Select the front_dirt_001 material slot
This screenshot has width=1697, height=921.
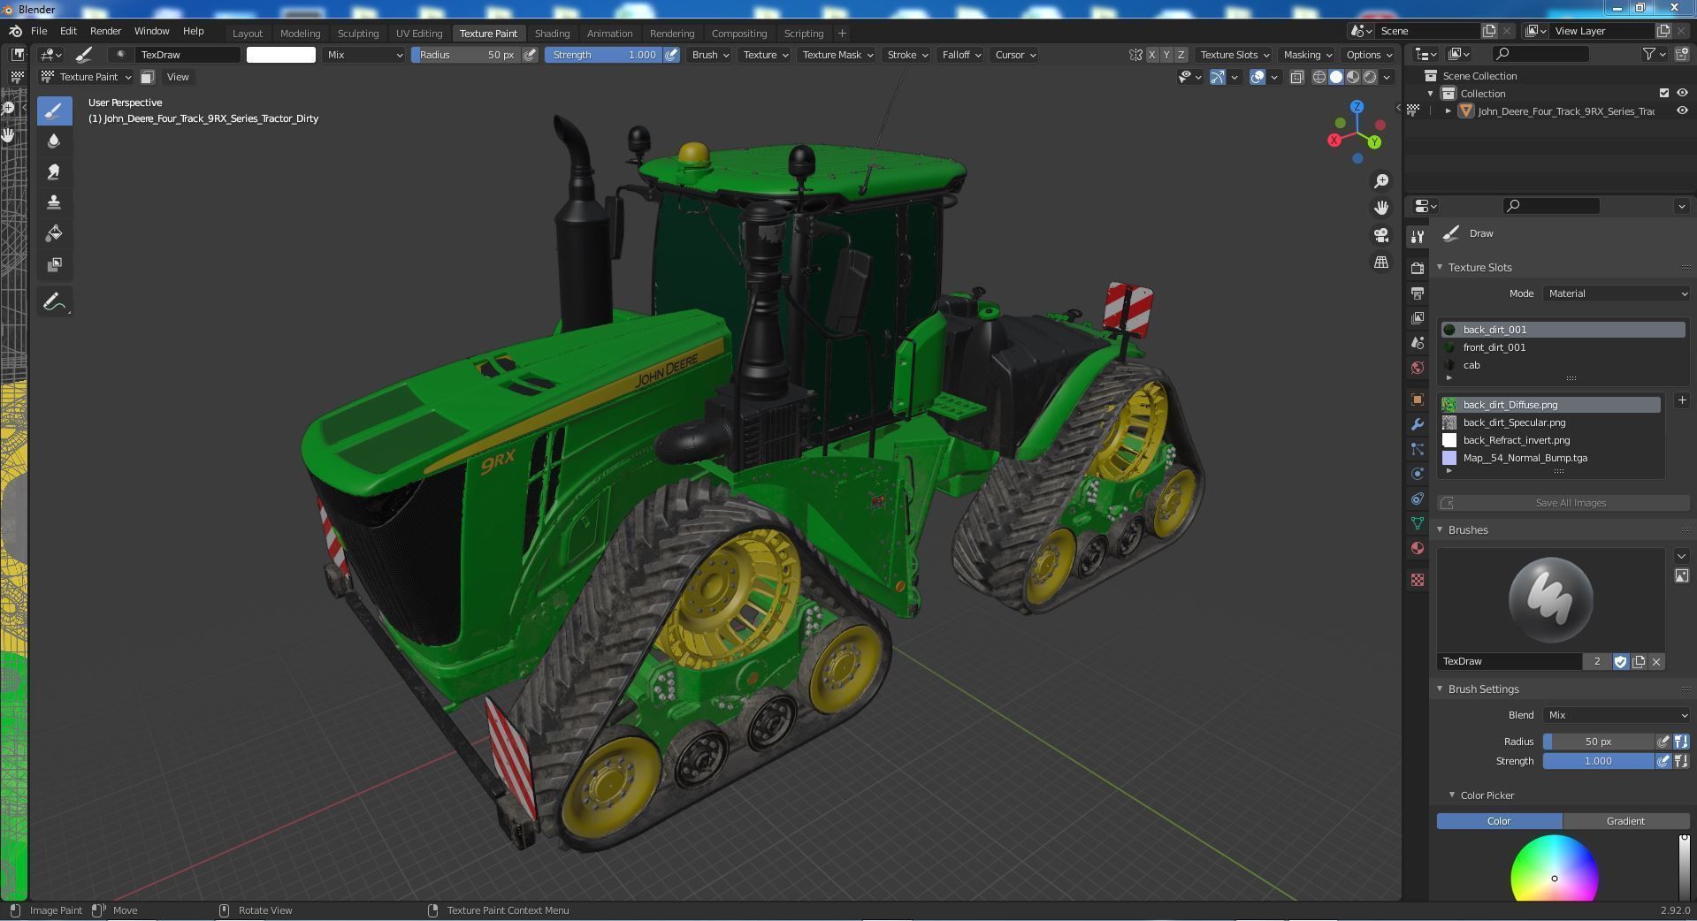coord(1563,347)
